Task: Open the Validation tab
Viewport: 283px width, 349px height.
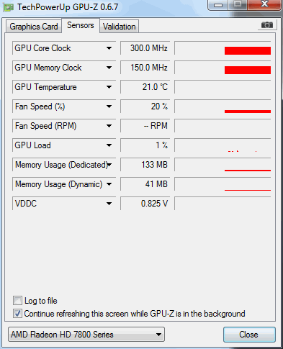Action: click(x=120, y=27)
